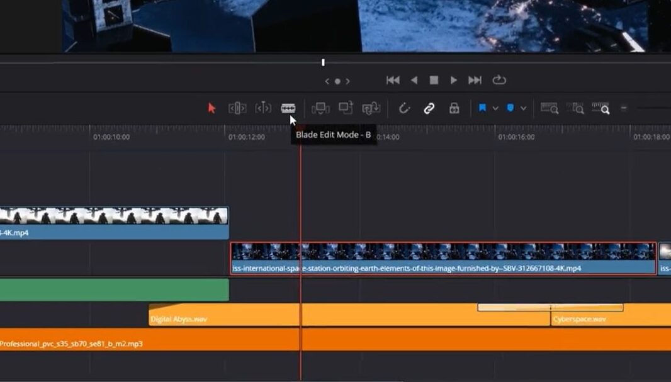Jump to first frame of timeline
The image size is (671, 382).
coord(393,80)
